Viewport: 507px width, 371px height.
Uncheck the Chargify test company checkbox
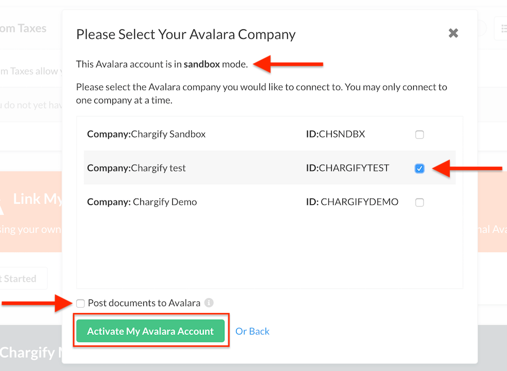[419, 168]
